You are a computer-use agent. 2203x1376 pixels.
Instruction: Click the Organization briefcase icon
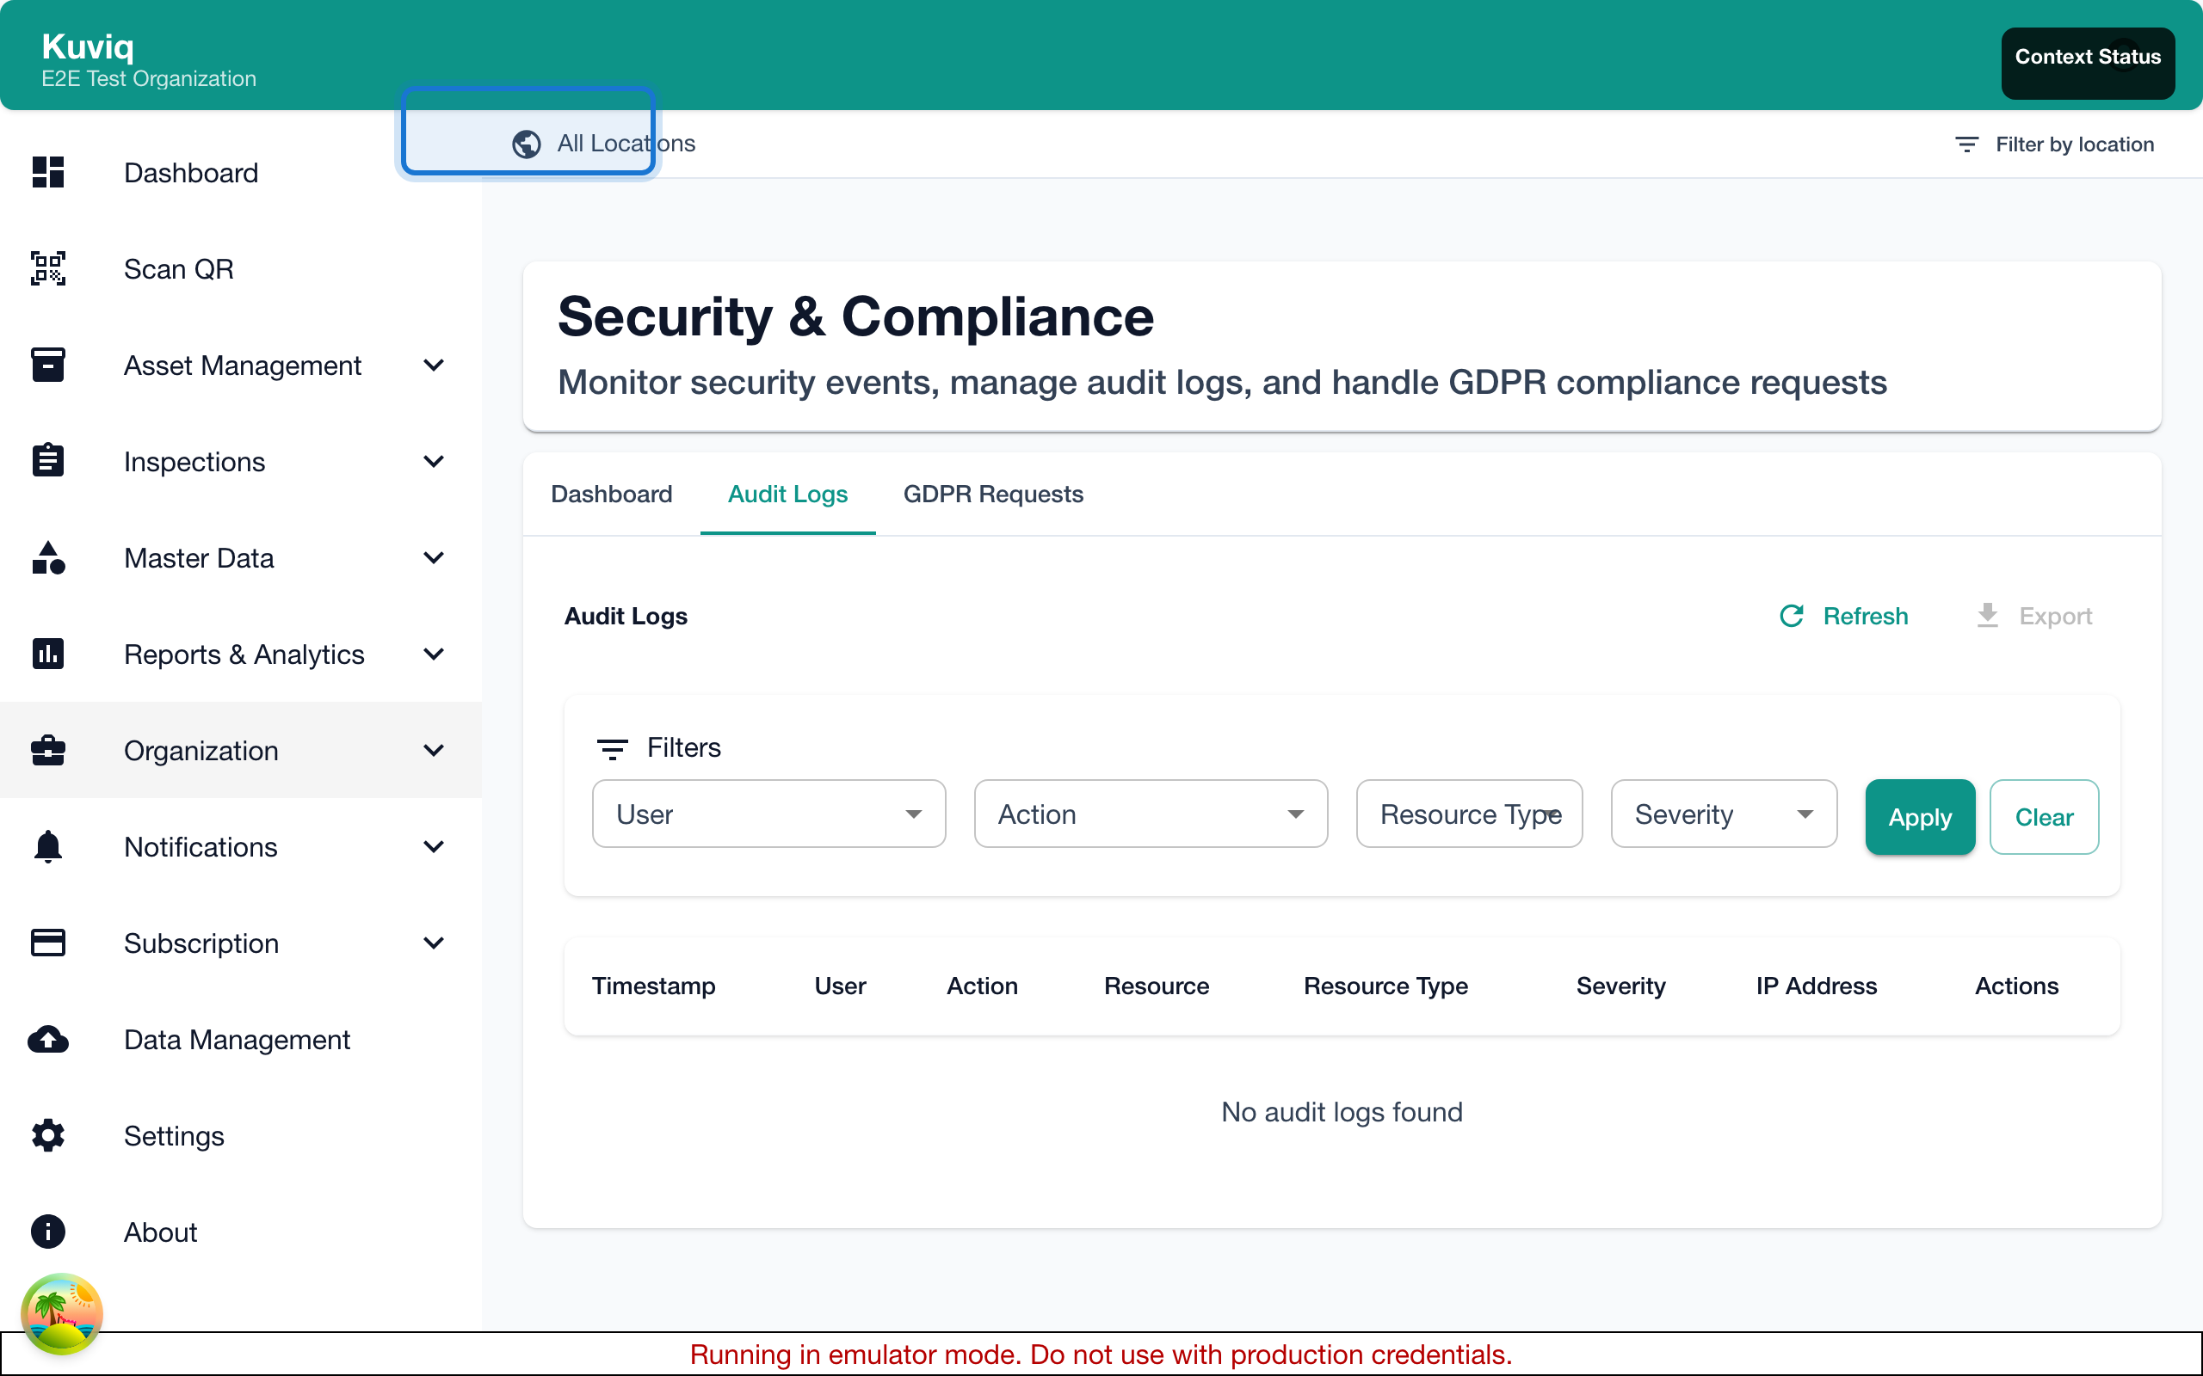click(x=48, y=750)
